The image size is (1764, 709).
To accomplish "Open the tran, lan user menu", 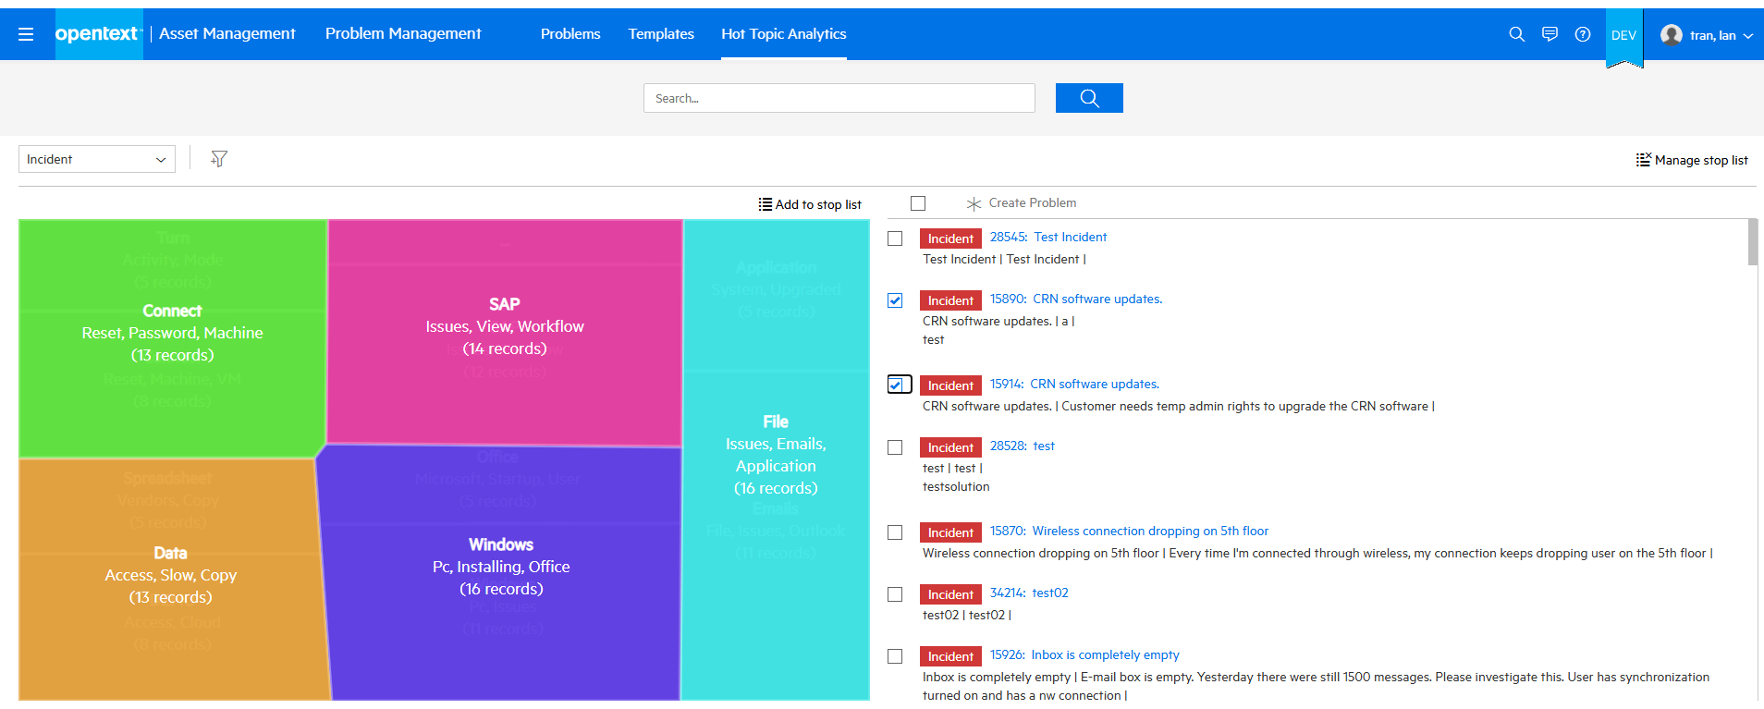I will tap(1707, 35).
